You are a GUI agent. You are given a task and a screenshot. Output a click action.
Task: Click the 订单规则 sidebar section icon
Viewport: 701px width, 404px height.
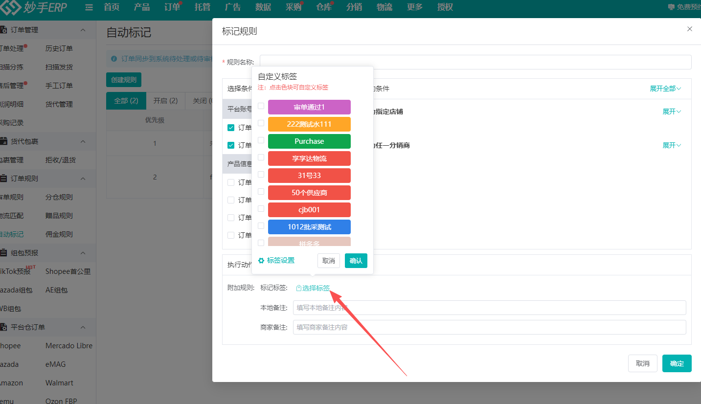pos(4,179)
